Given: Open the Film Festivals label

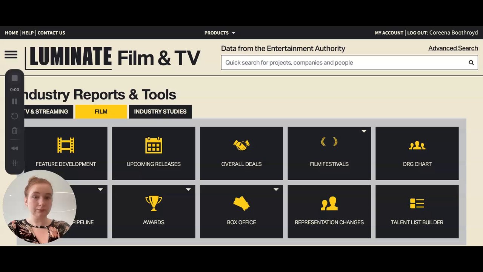Looking at the screenshot, I should (329, 164).
